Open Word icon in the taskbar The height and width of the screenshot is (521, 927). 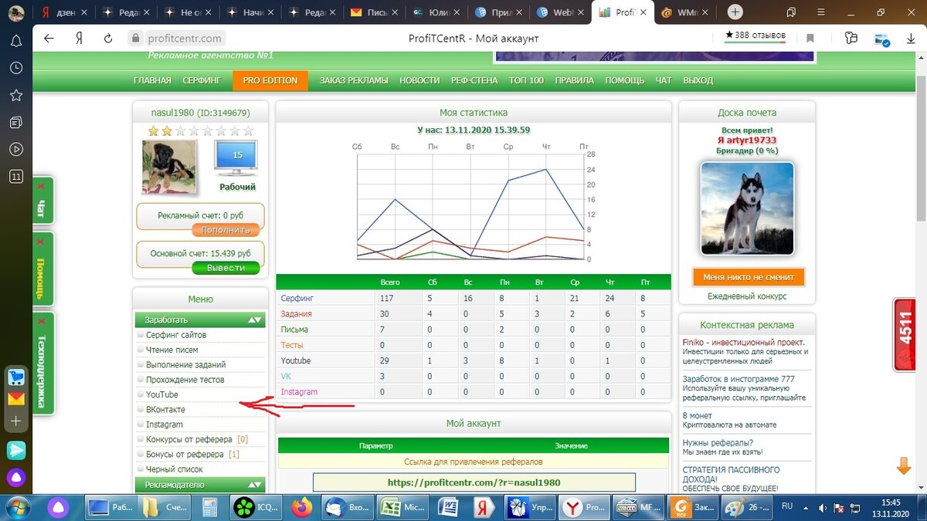pos(449,507)
